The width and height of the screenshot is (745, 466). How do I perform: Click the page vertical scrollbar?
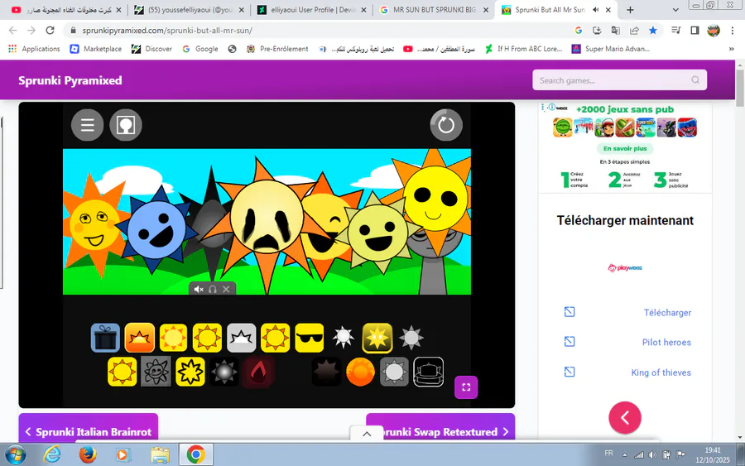(x=739, y=88)
